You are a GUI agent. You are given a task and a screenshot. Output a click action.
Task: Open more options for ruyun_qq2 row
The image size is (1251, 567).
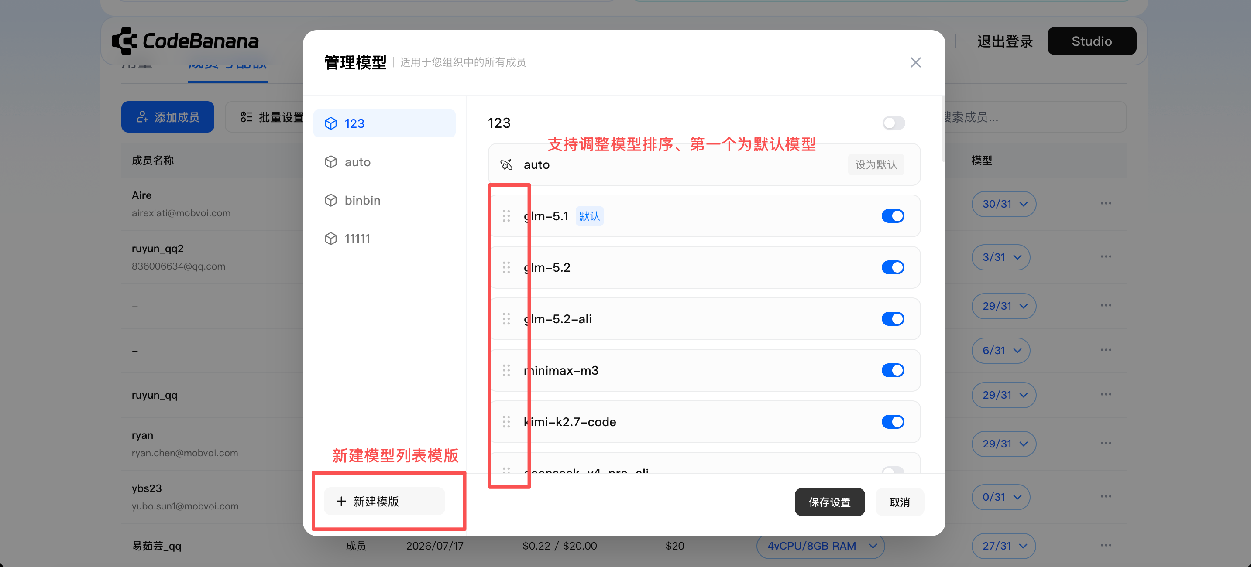click(1106, 257)
